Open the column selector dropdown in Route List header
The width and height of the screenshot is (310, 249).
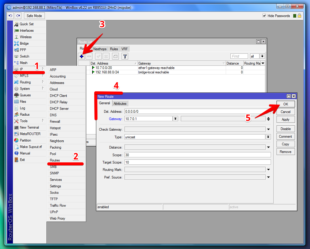[263, 63]
